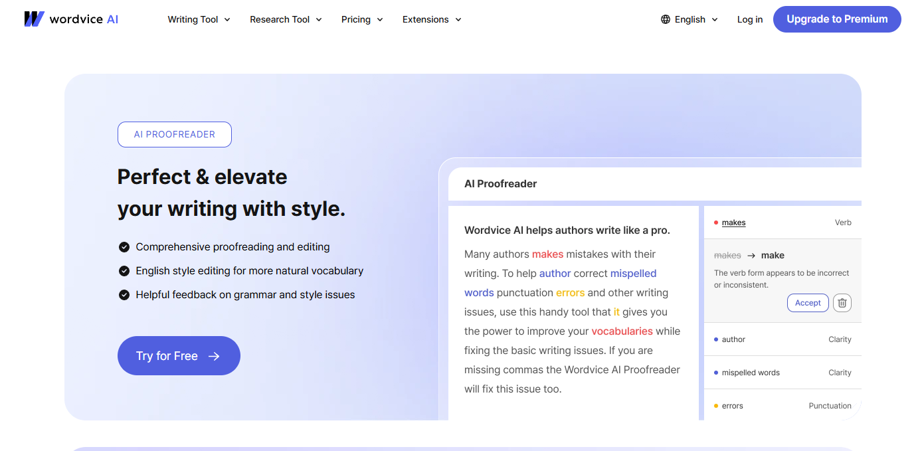Click checkmark icon beside English style editing
This screenshot has width=922, height=451.
click(124, 271)
